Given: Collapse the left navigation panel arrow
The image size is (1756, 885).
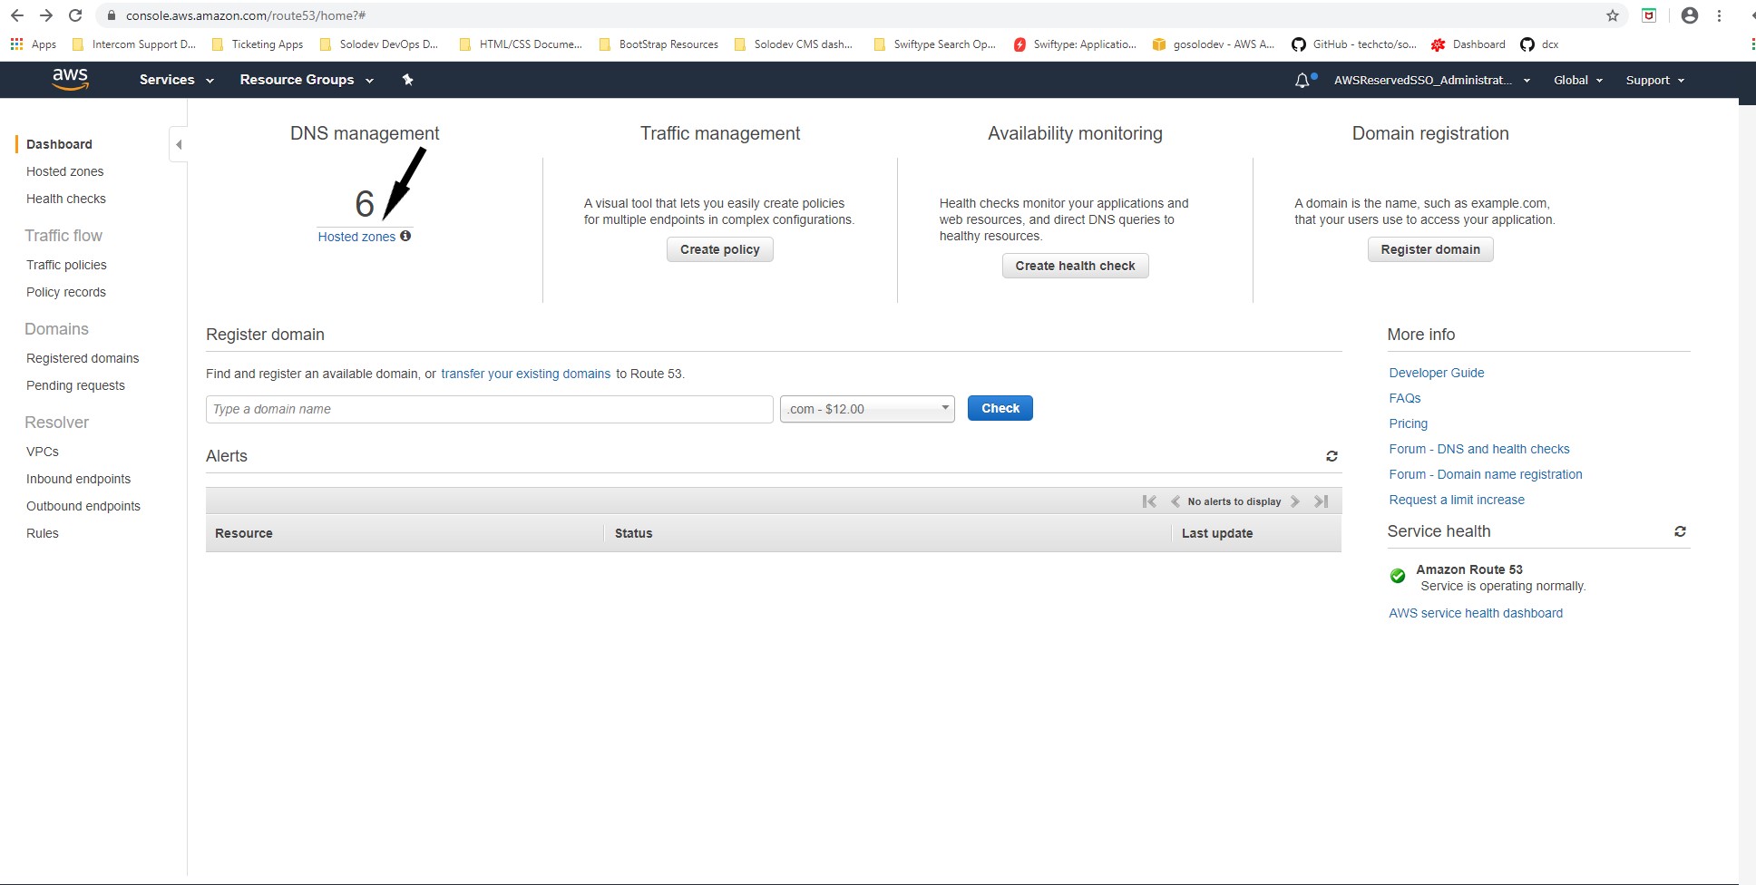Looking at the screenshot, I should tap(179, 144).
